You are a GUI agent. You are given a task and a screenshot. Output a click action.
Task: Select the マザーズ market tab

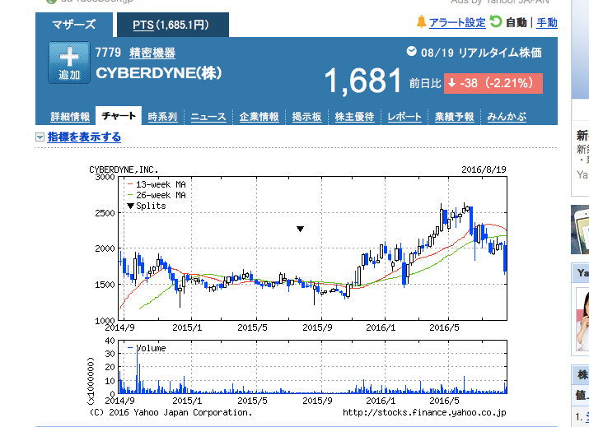(74, 25)
